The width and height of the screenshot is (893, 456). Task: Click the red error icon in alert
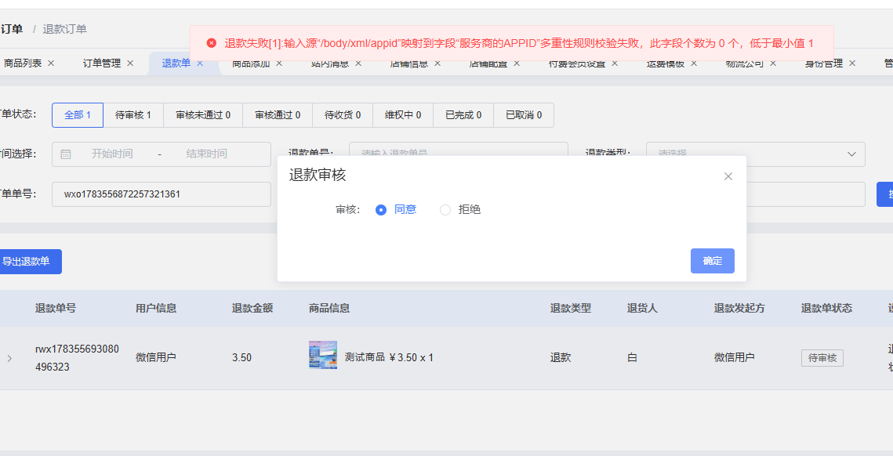coord(211,43)
